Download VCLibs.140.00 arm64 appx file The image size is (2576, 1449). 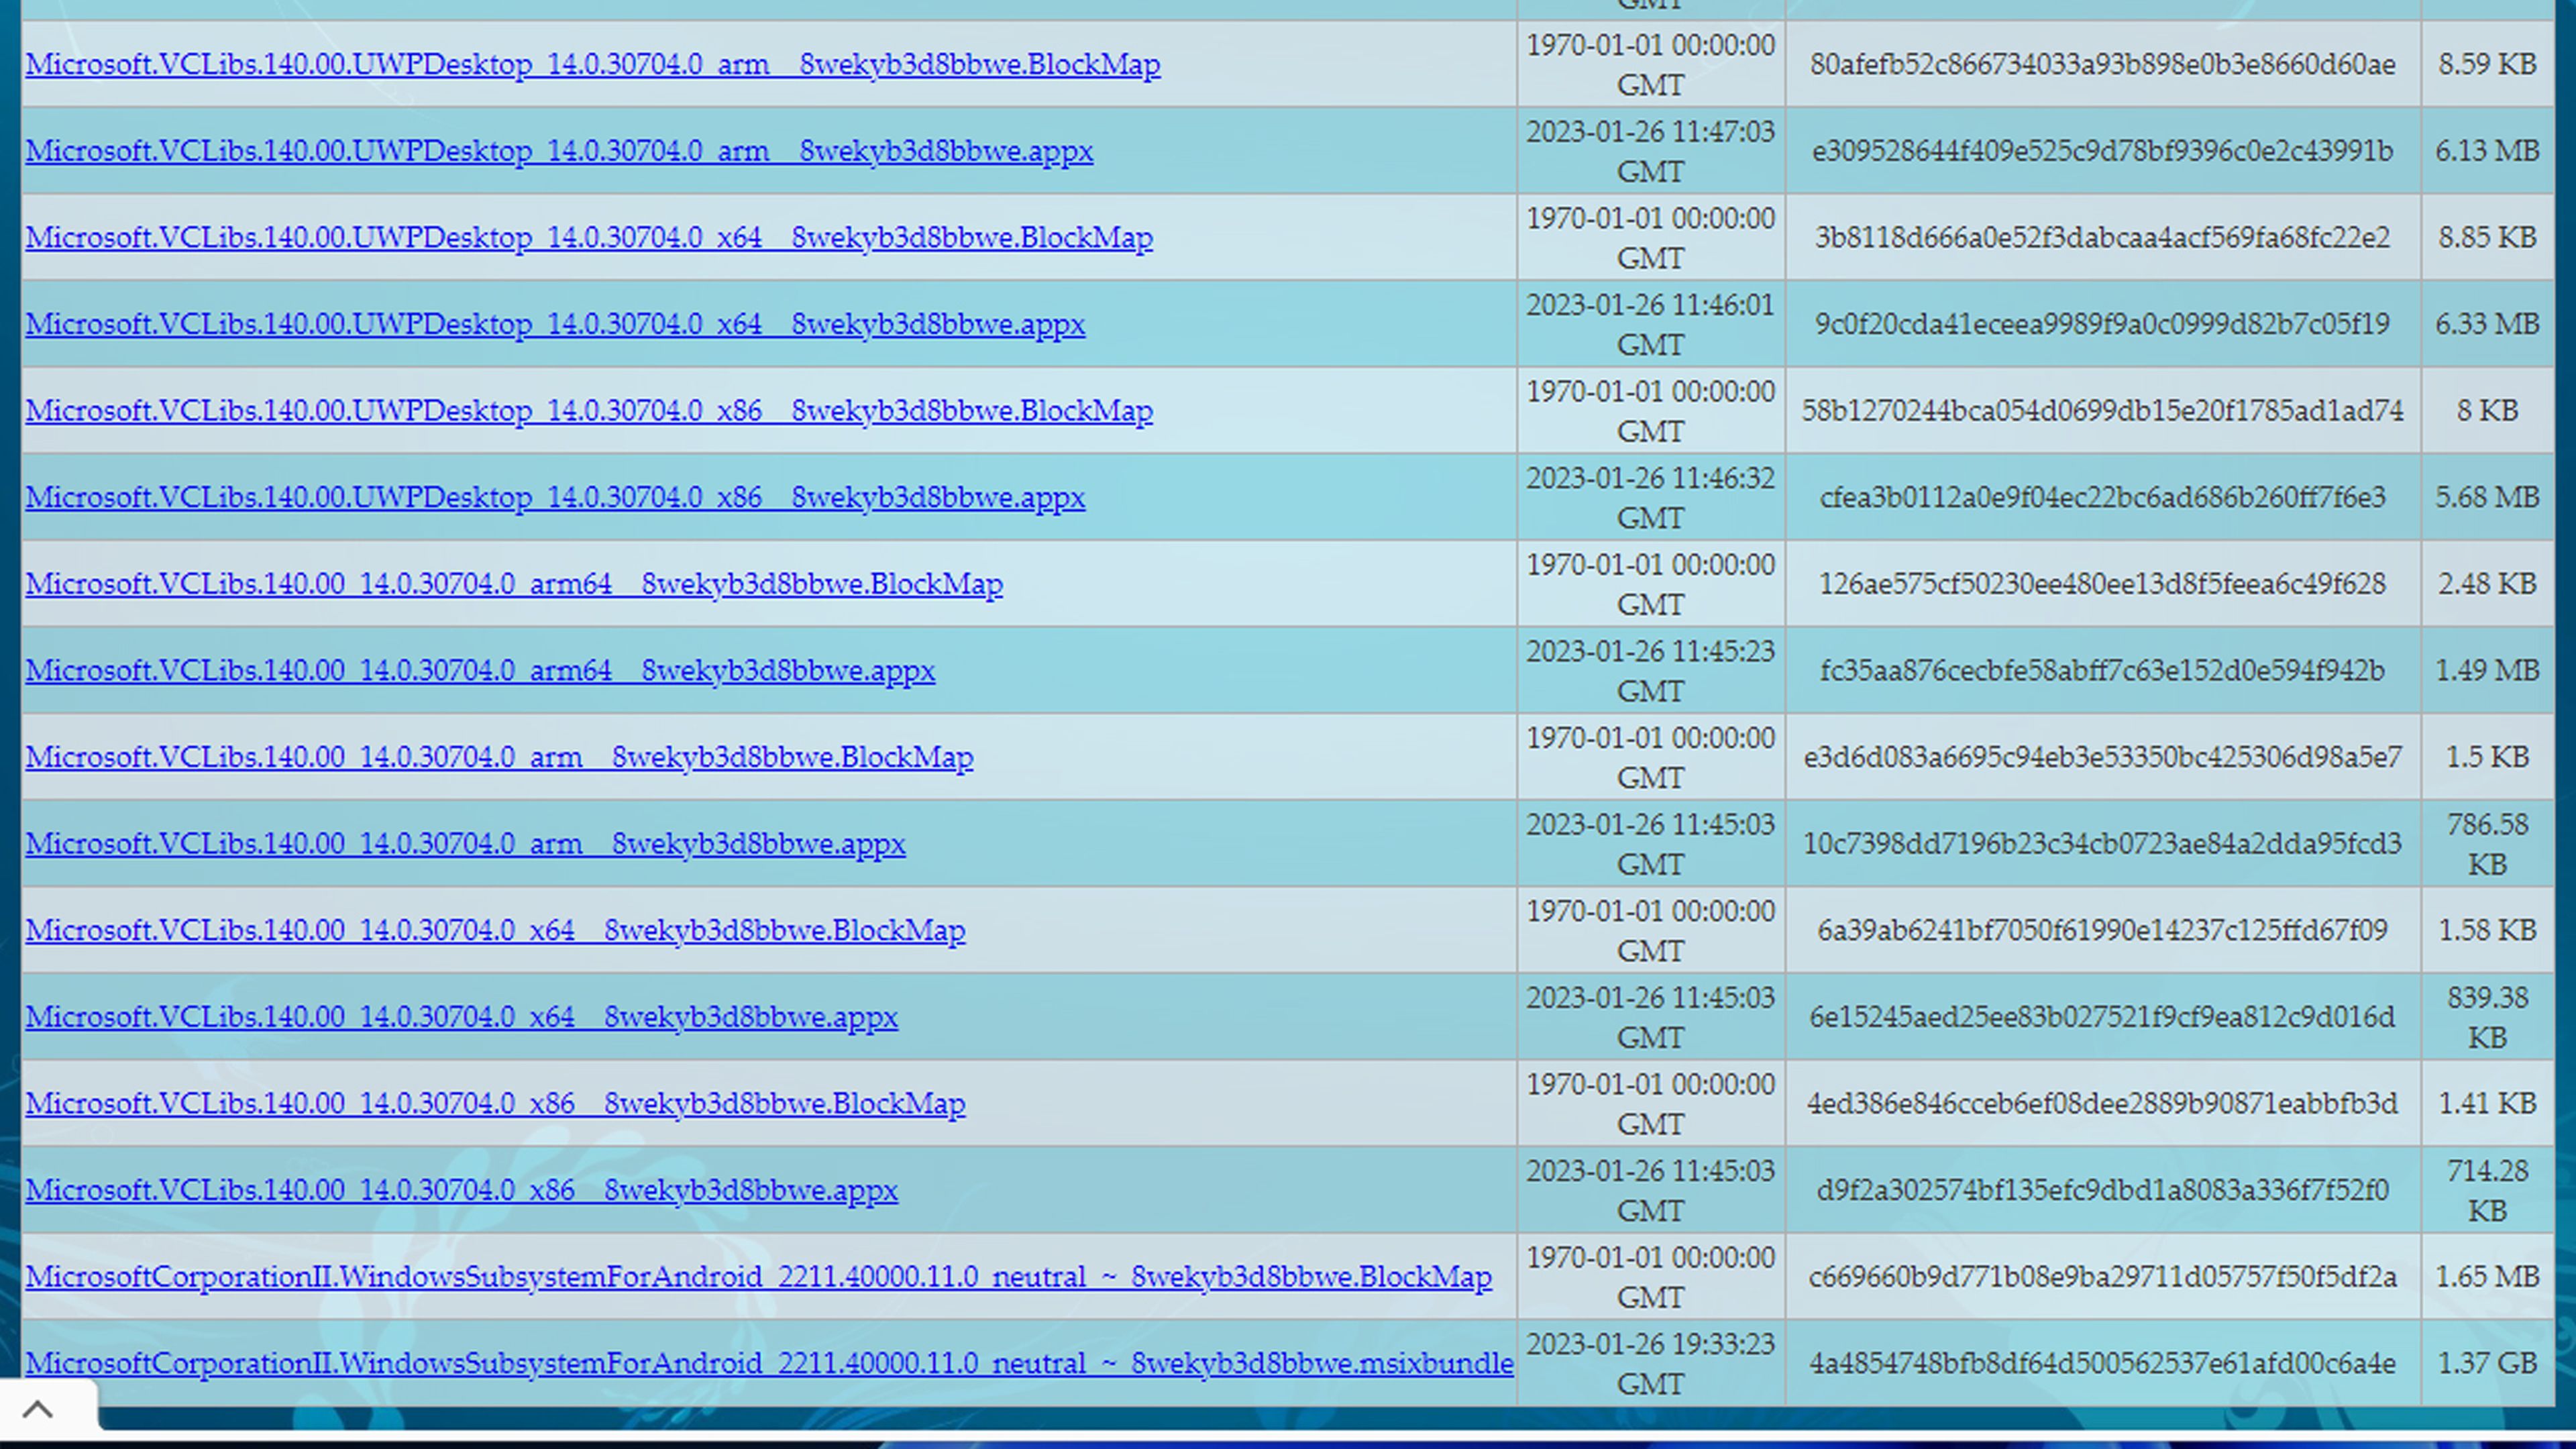click(480, 671)
